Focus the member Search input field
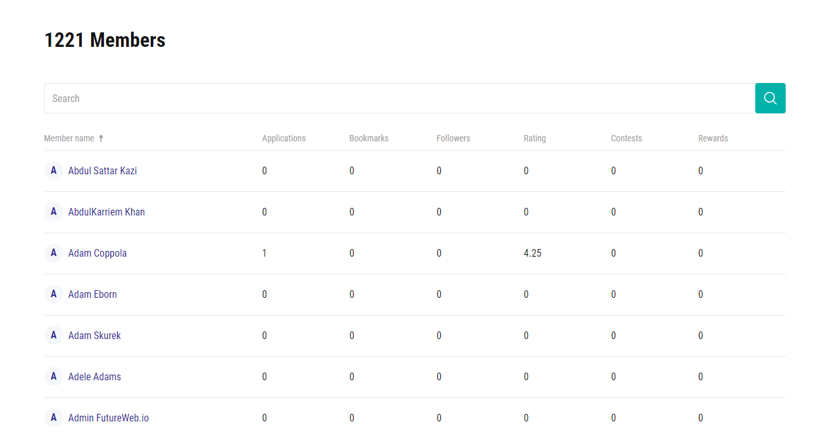Screen dimensions: 818x436 click(x=399, y=98)
